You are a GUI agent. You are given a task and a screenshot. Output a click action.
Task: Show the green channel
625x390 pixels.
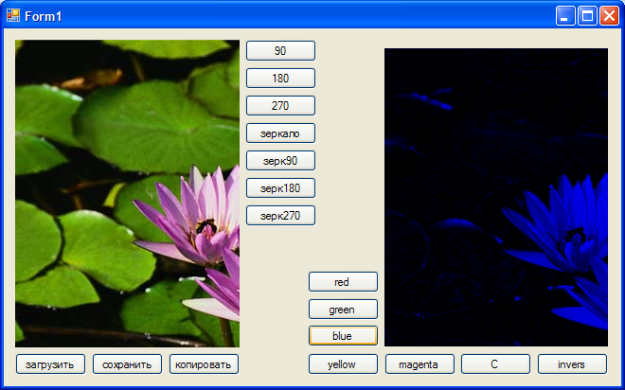[343, 310]
